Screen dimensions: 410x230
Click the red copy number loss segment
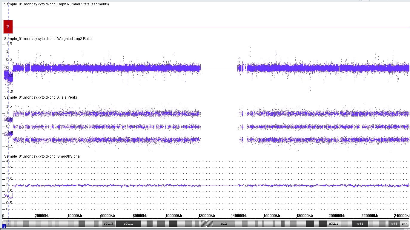8,27
